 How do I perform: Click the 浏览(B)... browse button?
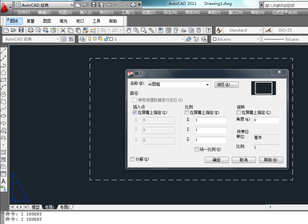tap(227, 85)
